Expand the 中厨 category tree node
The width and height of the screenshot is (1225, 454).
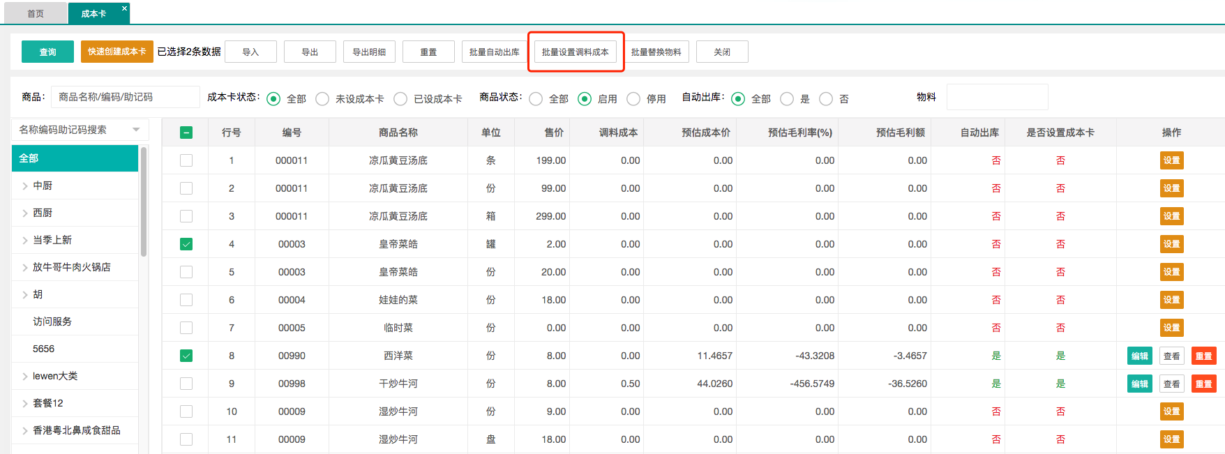point(25,186)
